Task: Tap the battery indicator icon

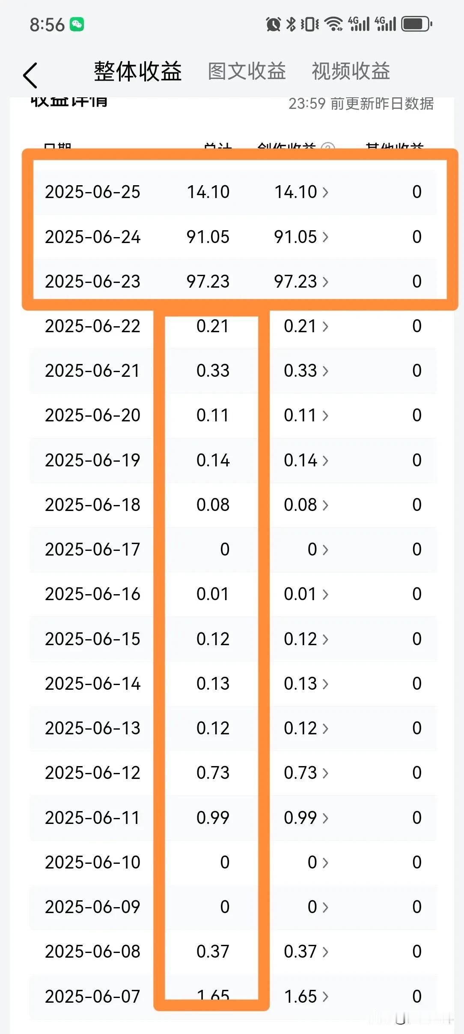Action: tap(416, 24)
